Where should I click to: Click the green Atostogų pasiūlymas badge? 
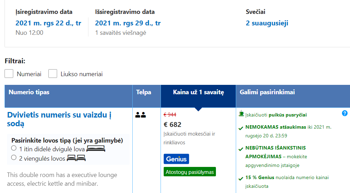click(x=190, y=171)
